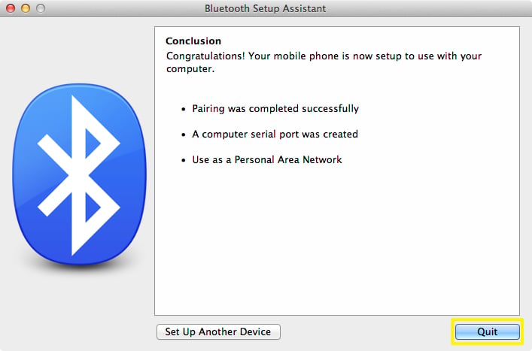Quit the Bluetooth Setup Assistant
The image size is (532, 351).
(x=487, y=331)
